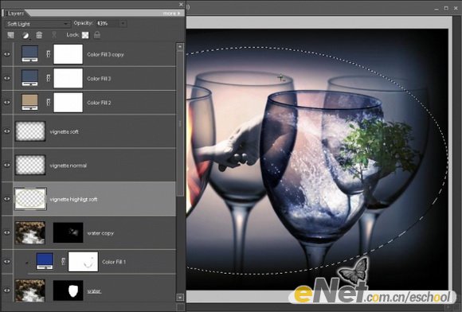462x312 pixels.
Task: Click Color Fill 3 blue swatch thumbnail
Action: tap(29, 78)
